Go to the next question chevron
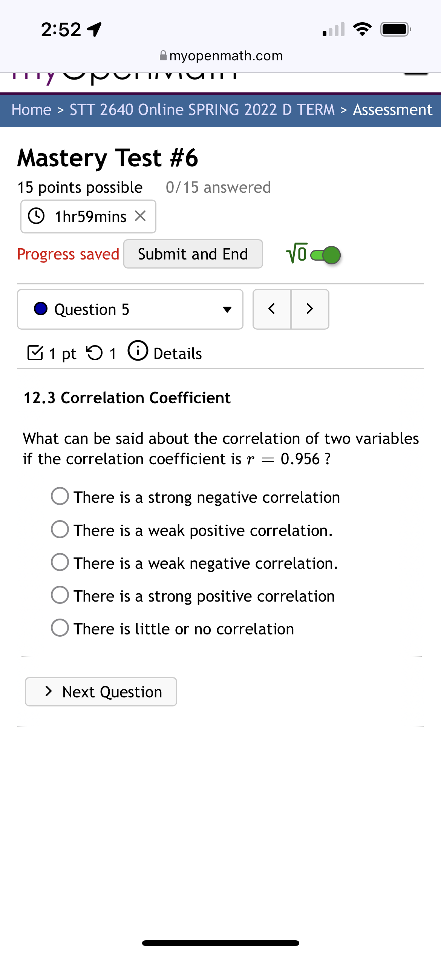 [310, 309]
